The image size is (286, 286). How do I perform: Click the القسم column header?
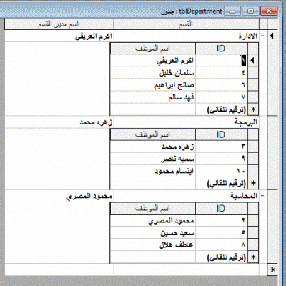tap(187, 24)
